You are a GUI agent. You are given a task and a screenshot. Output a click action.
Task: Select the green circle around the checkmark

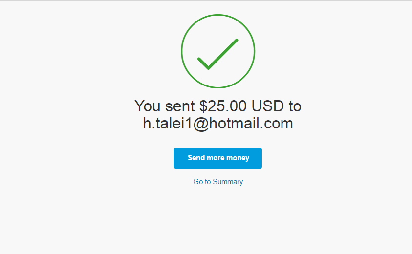(x=218, y=51)
